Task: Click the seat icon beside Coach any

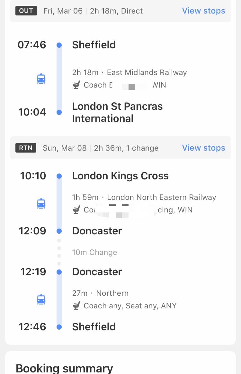Action: point(76,305)
